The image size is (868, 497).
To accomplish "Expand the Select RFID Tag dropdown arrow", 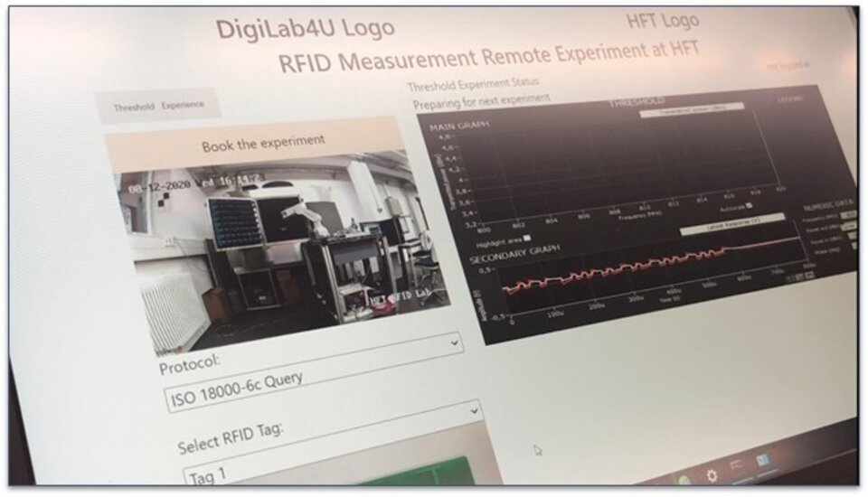I will pos(474,411).
